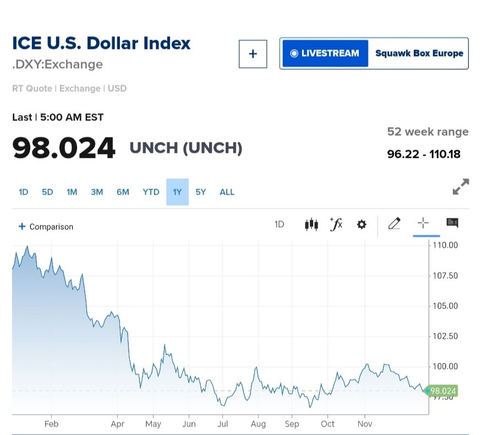Add the Dollar Index to watchlist

(x=253, y=54)
